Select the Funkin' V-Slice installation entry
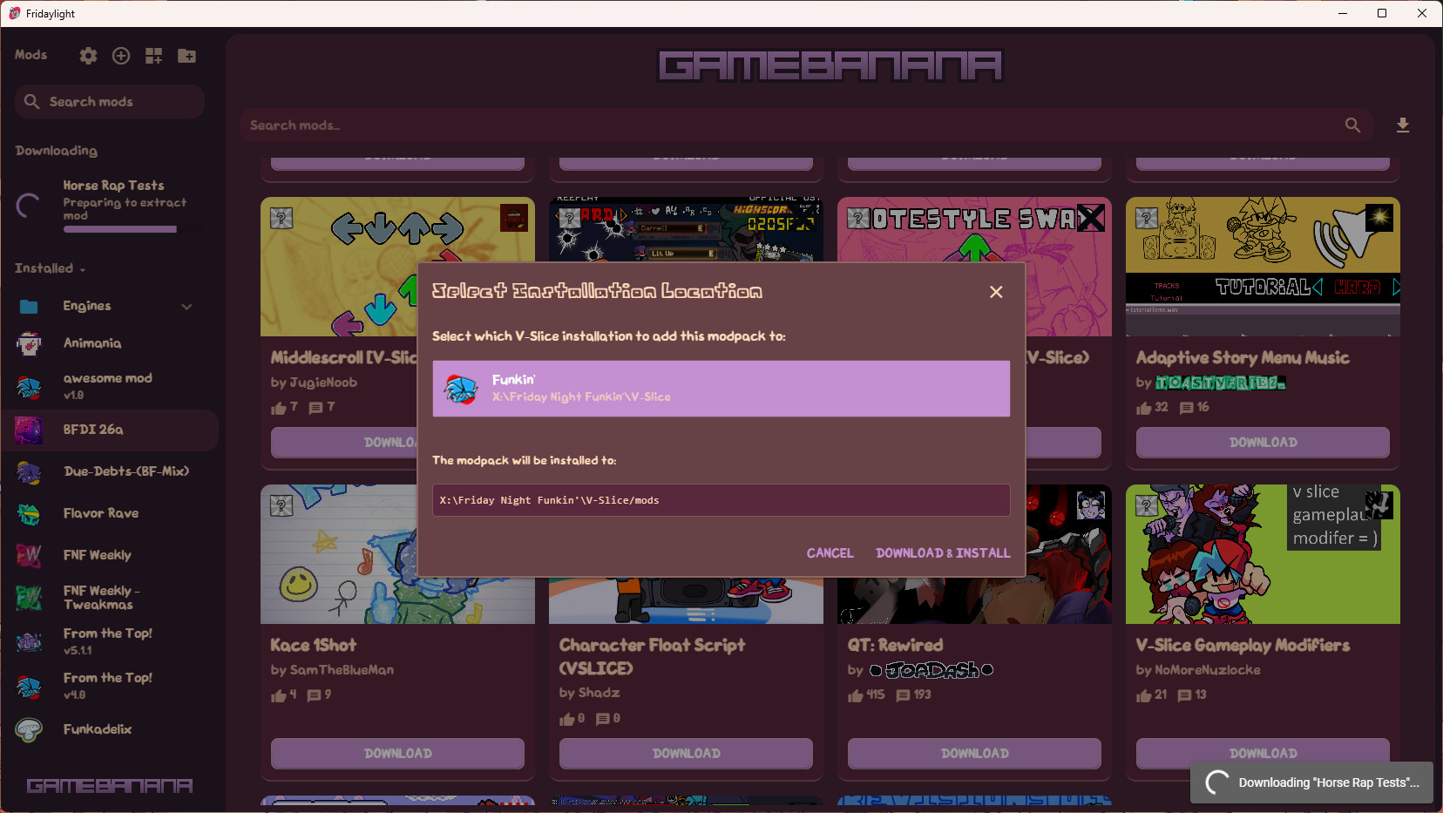This screenshot has height=813, width=1443. click(x=720, y=389)
